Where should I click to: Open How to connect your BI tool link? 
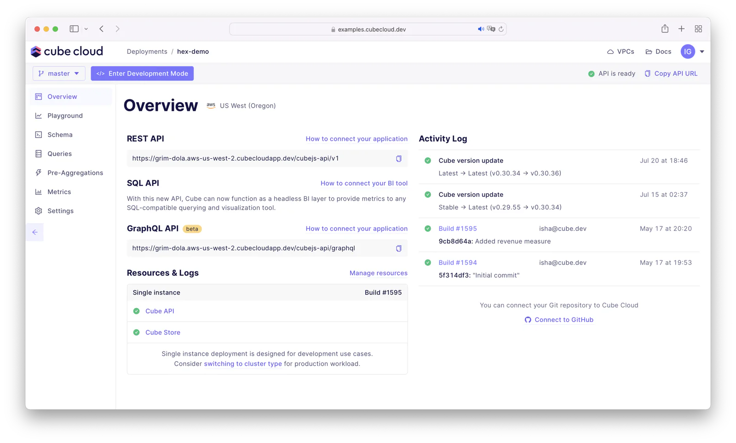click(364, 183)
